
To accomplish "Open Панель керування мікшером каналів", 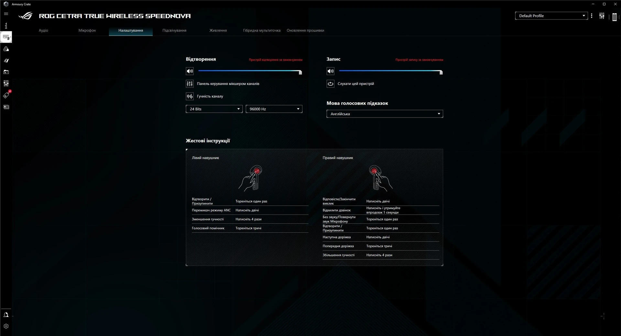I will (228, 84).
